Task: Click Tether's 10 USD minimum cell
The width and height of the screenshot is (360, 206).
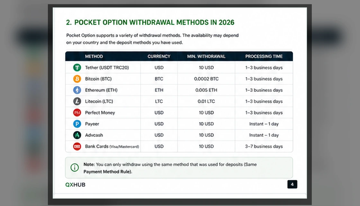Action: 206,68
